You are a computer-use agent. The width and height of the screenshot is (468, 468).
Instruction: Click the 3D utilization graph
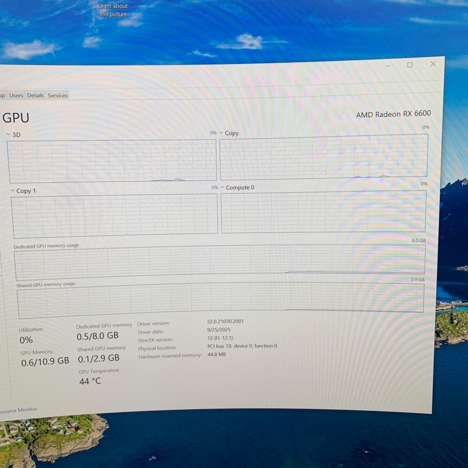point(112,160)
